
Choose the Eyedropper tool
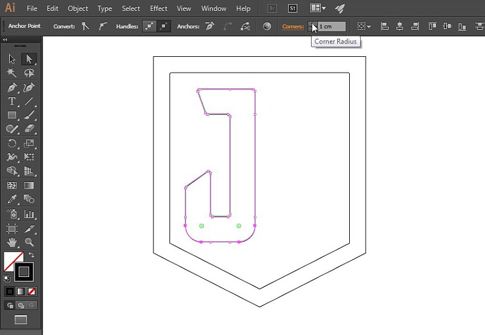click(12, 200)
